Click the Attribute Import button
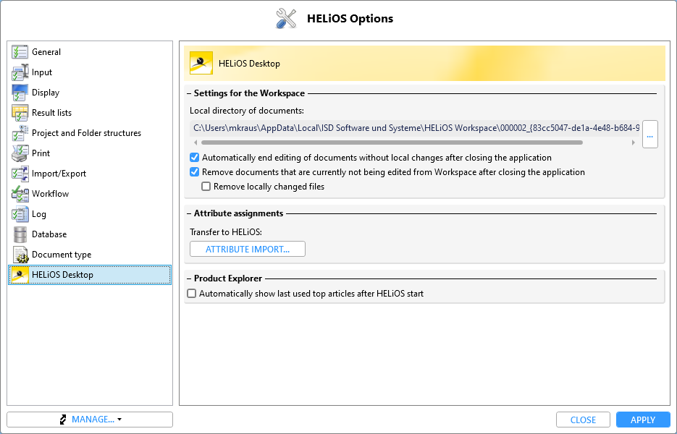 [x=248, y=250]
